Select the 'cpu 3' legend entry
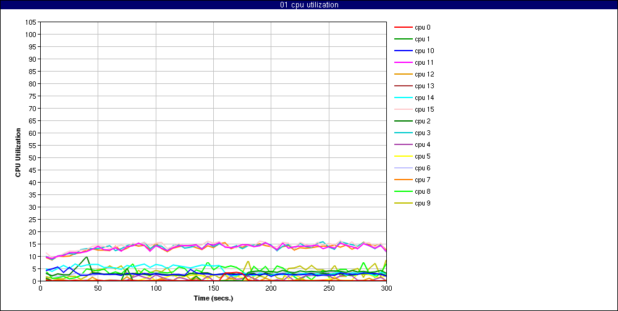The image size is (618, 311). [412, 133]
